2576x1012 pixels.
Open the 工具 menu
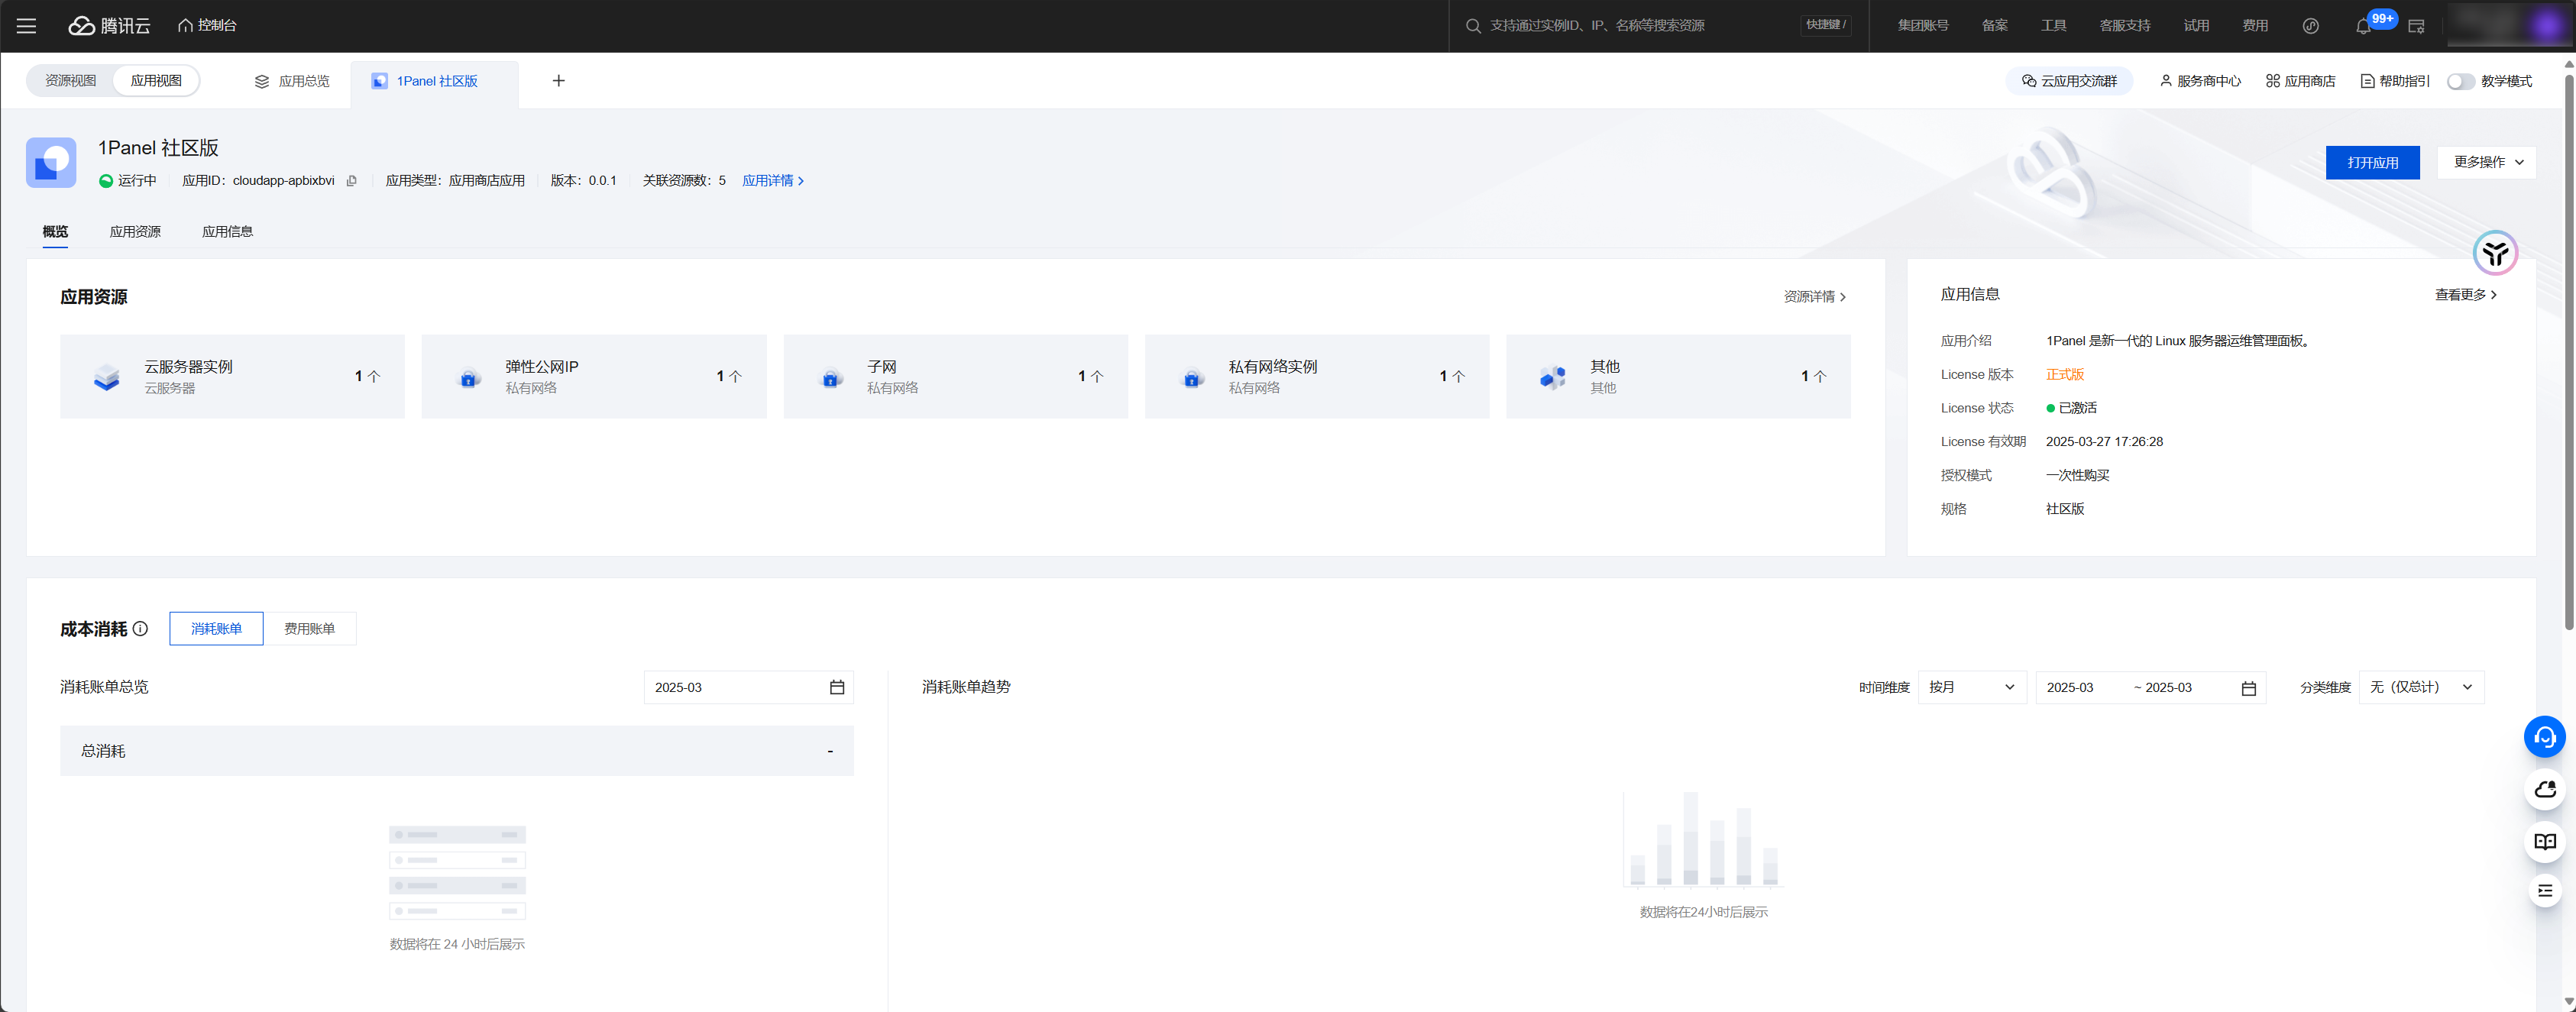pos(2053,26)
